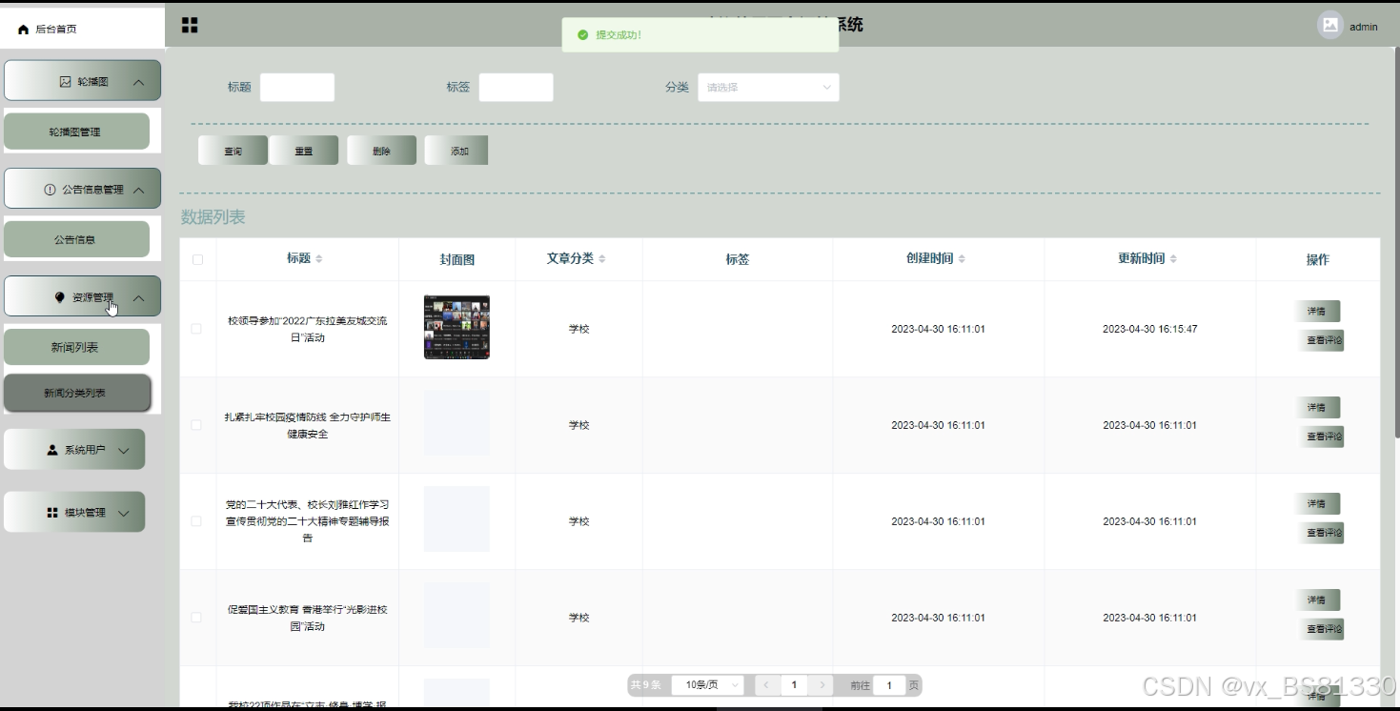The height and width of the screenshot is (711, 1400).
Task: Open 查看评论 for 校领导参加 article
Action: tap(1321, 340)
